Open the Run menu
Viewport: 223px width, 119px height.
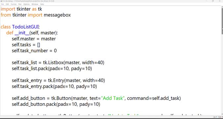(20, 4)
